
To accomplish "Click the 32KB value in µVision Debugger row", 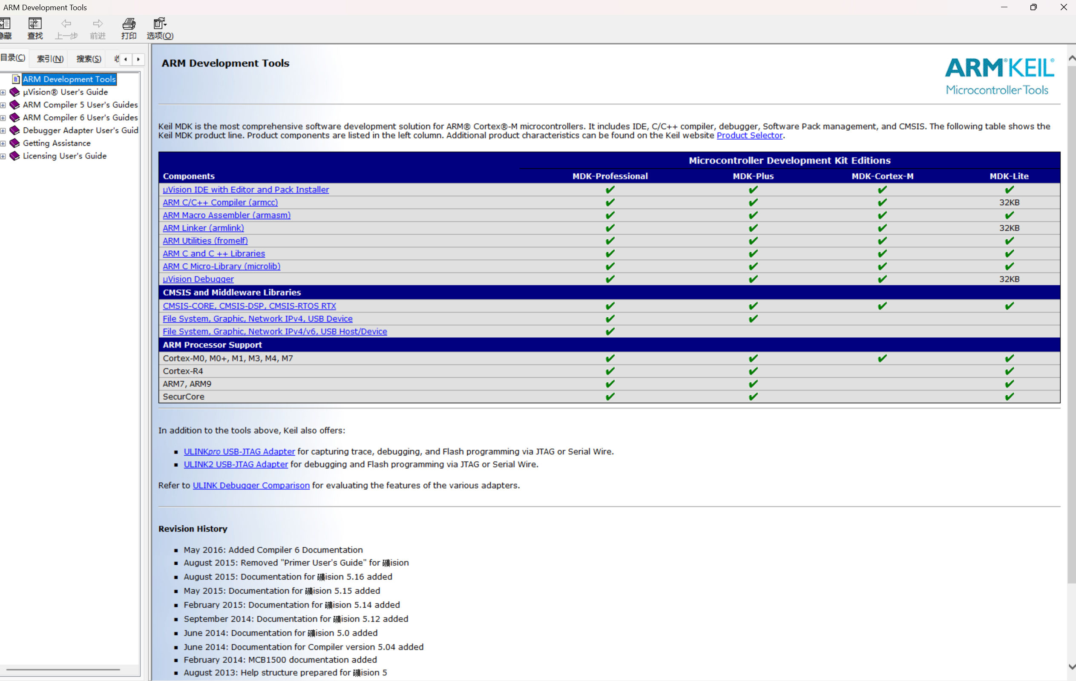I will 1010,279.
